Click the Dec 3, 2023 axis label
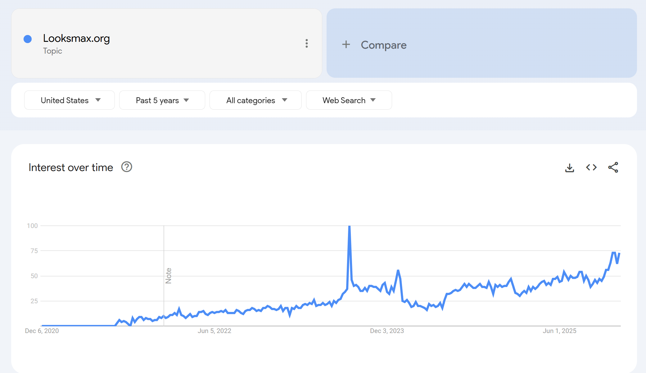The height and width of the screenshot is (373, 646). [x=387, y=331]
